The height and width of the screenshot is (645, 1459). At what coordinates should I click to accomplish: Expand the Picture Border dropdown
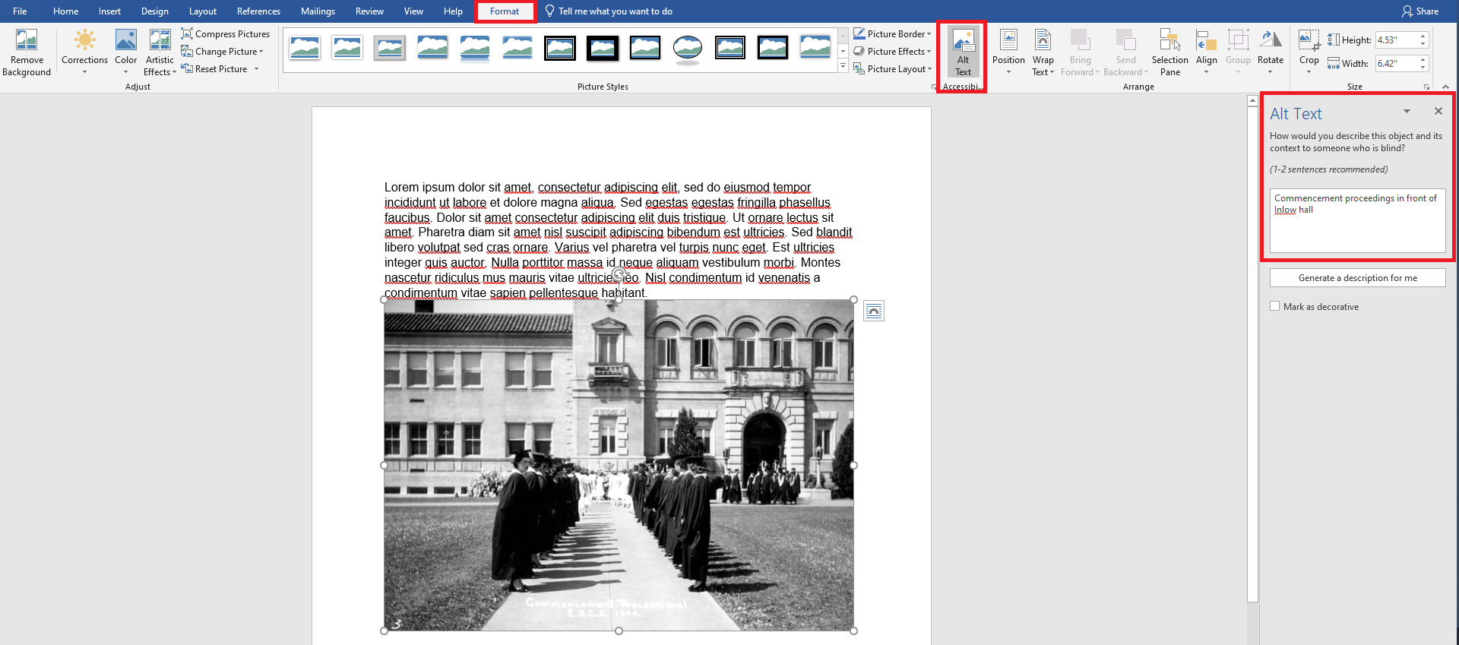pos(929,34)
